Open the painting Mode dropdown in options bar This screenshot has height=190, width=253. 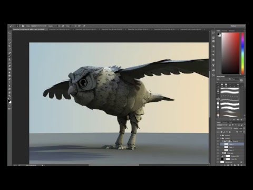tap(38, 26)
